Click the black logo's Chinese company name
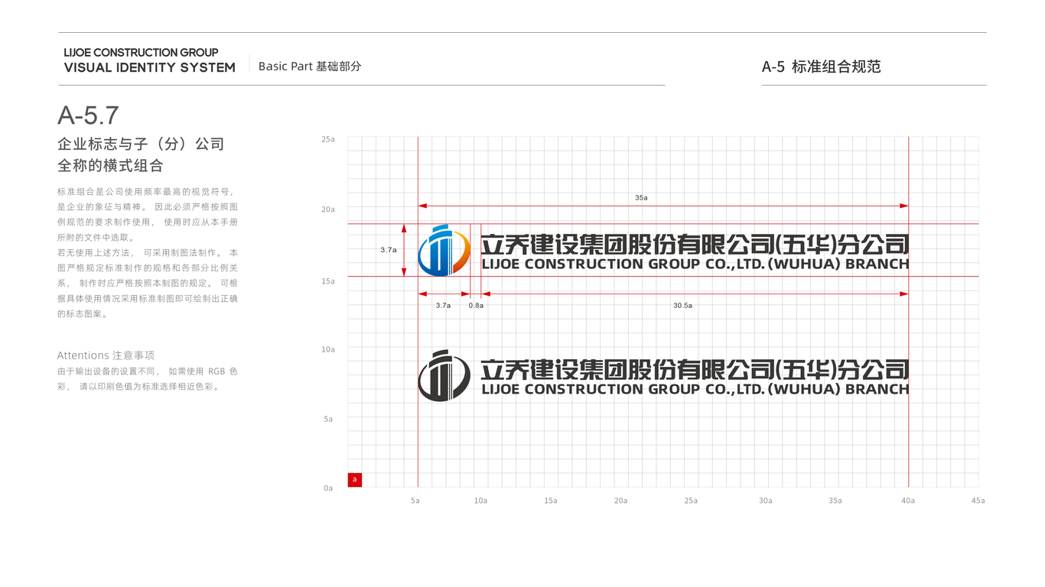The width and height of the screenshot is (1045, 587). click(695, 369)
